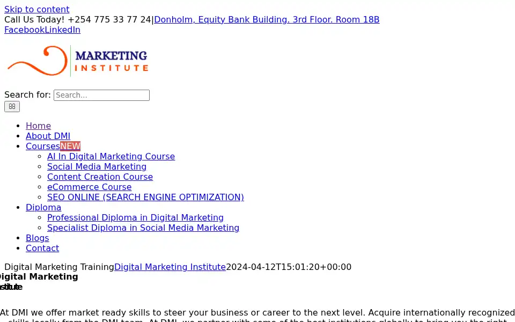
Task: Click the phone number text +254 775 33 77 24
Action: pyautogui.click(x=109, y=19)
